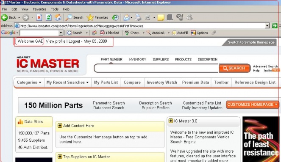Viewport: 281px width, 162px height.
Task: Open the Compare nav item
Action: 132,82
